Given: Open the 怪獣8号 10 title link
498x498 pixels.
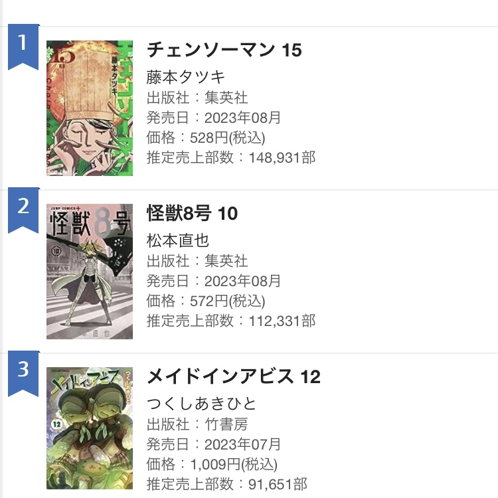Looking at the screenshot, I should click(x=192, y=213).
